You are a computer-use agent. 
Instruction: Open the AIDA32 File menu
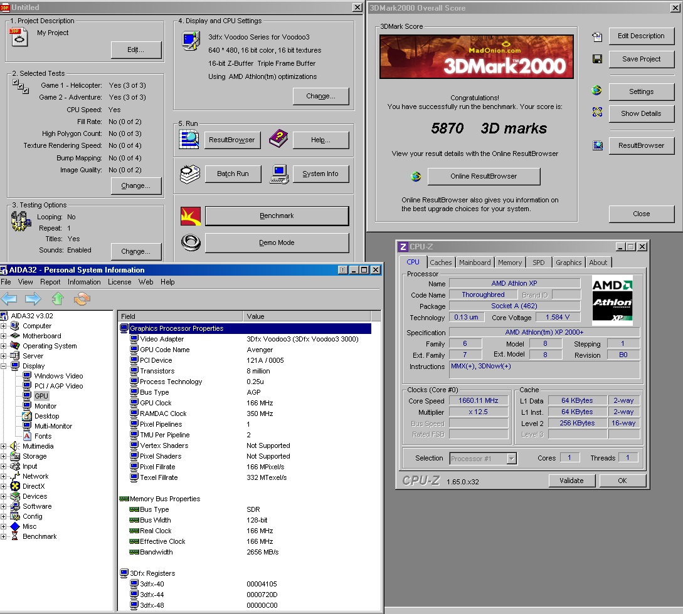click(6, 282)
